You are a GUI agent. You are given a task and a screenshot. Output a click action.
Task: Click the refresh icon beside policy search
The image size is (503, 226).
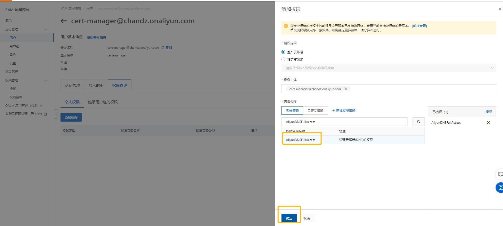(x=418, y=122)
